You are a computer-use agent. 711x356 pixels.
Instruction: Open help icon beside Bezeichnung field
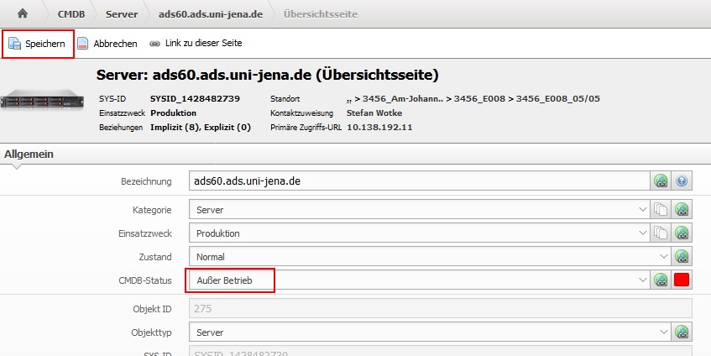point(682,181)
